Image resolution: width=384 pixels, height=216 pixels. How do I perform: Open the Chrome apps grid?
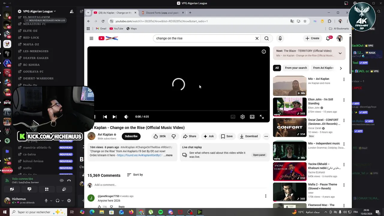(x=88, y=28)
